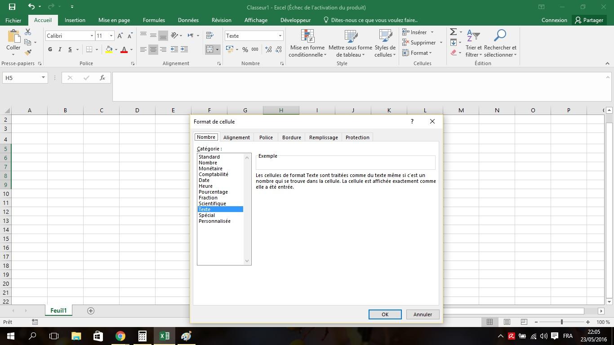The image size is (614, 345).
Task: Open the number format Texte combo box
Action: pos(254,35)
